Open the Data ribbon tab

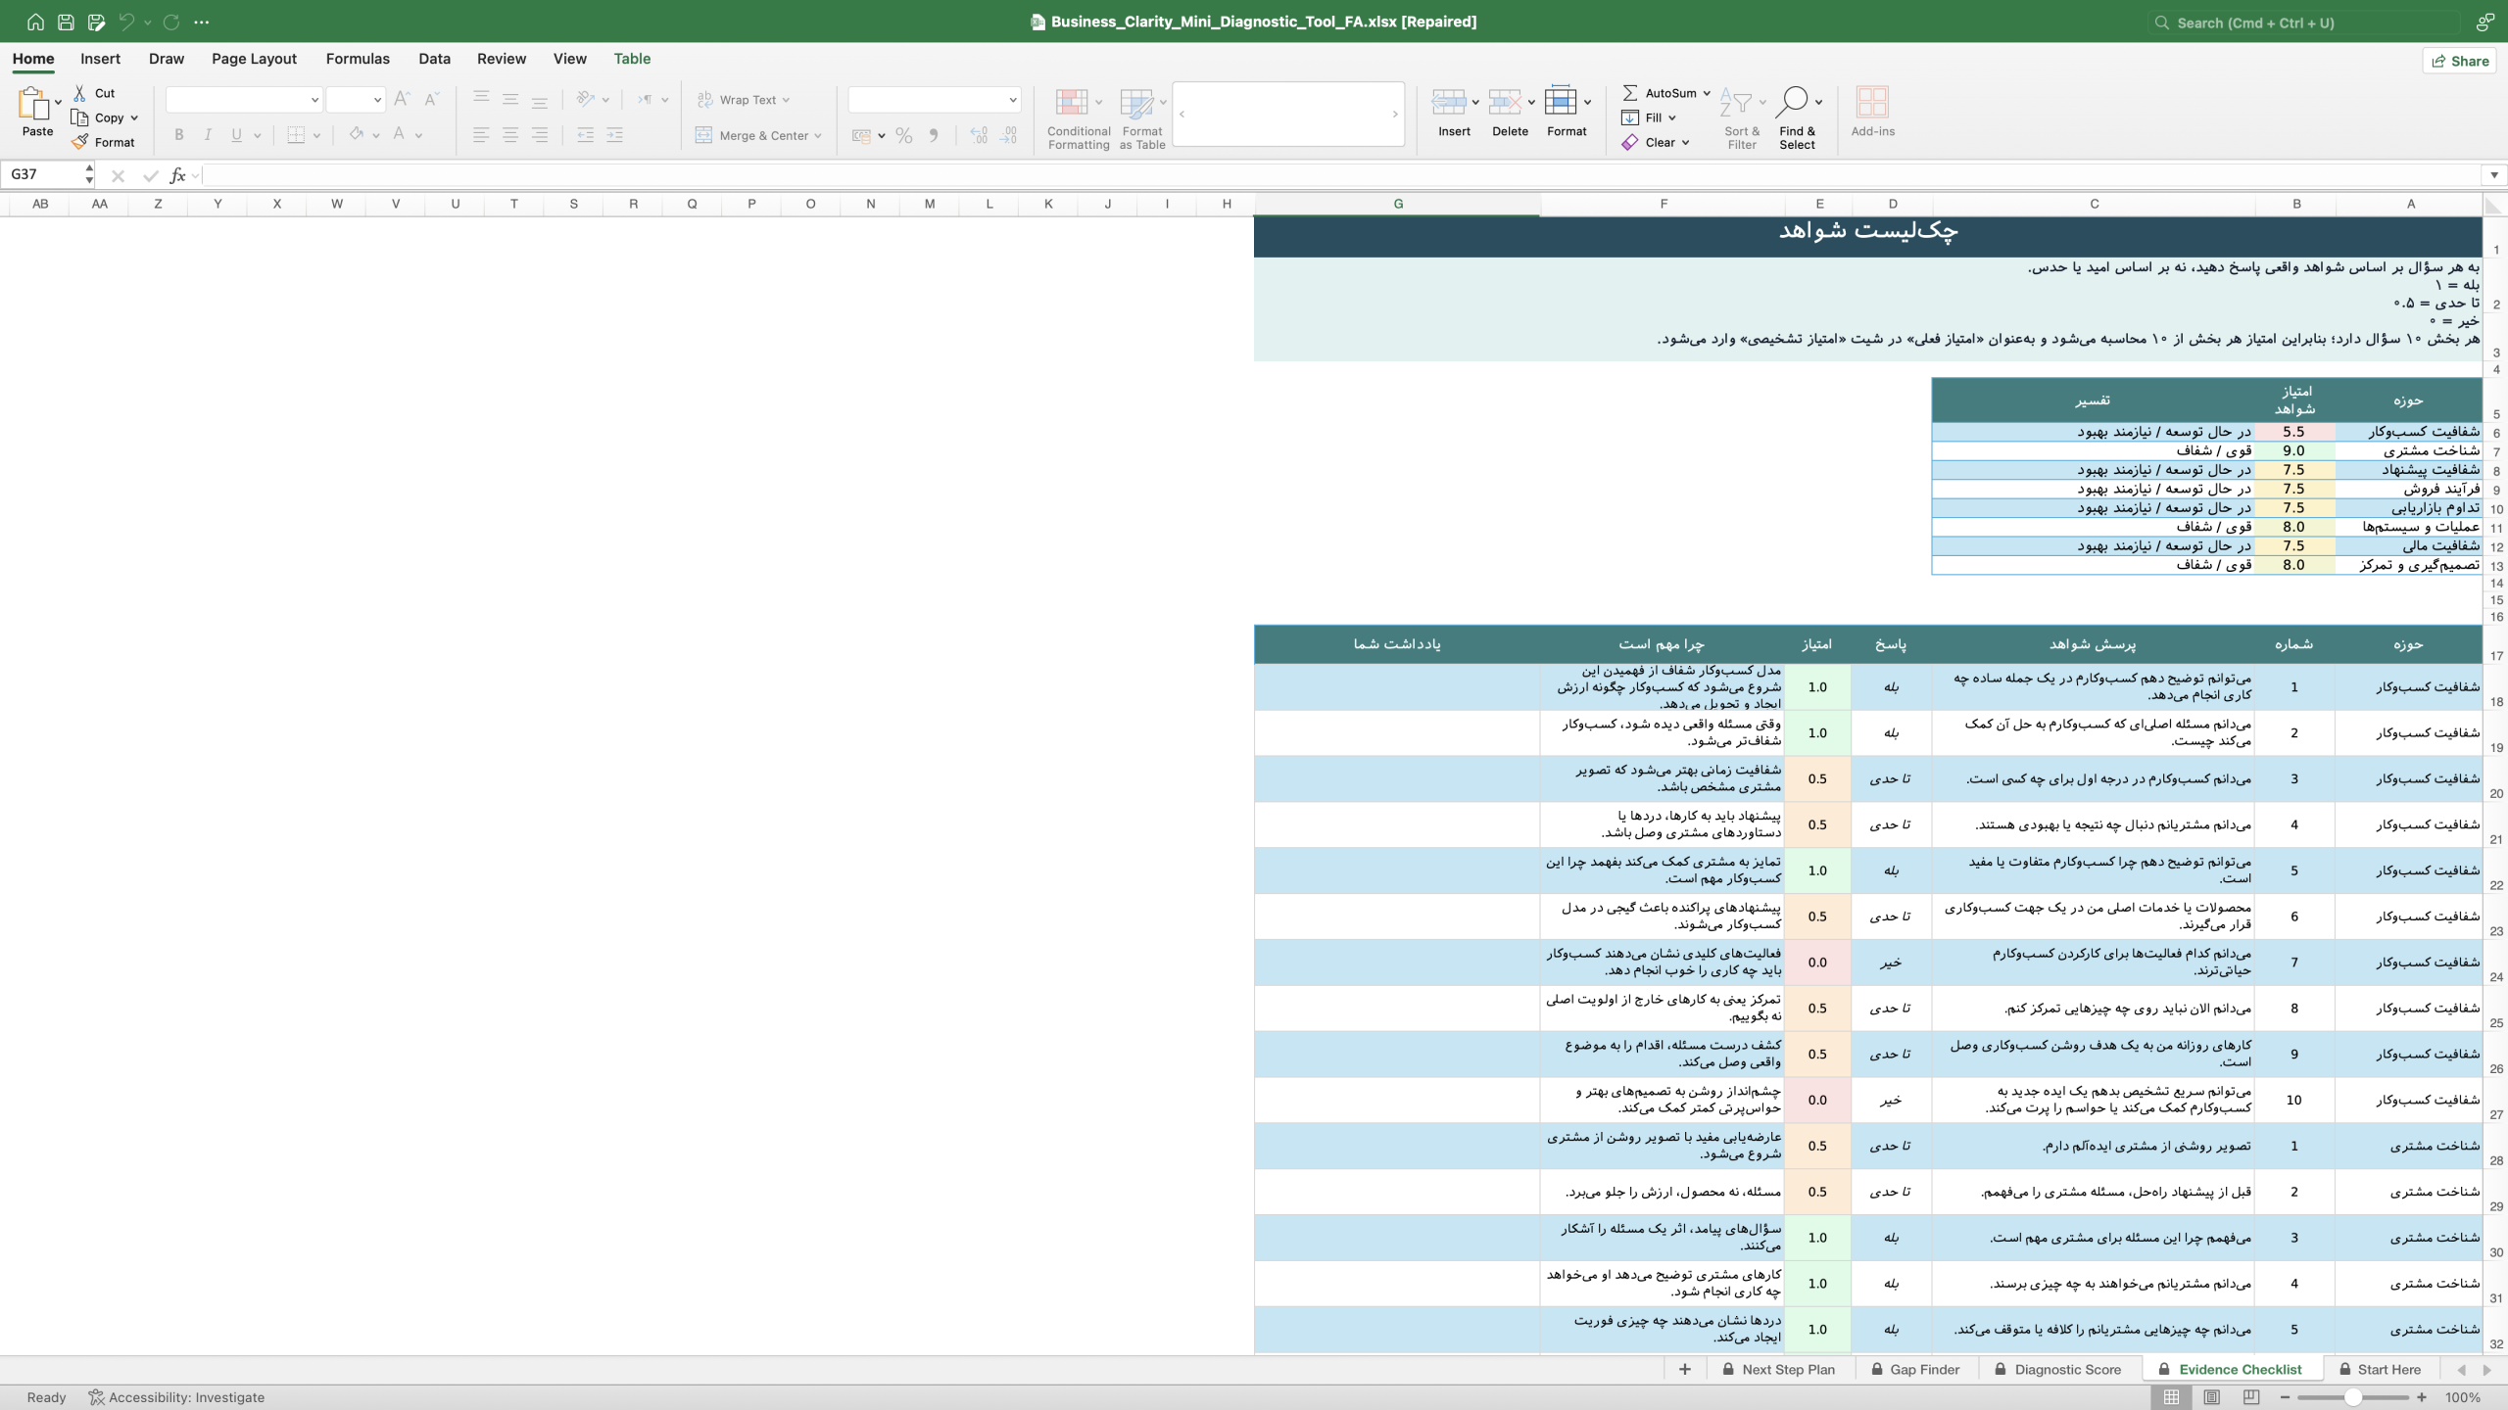click(x=434, y=59)
